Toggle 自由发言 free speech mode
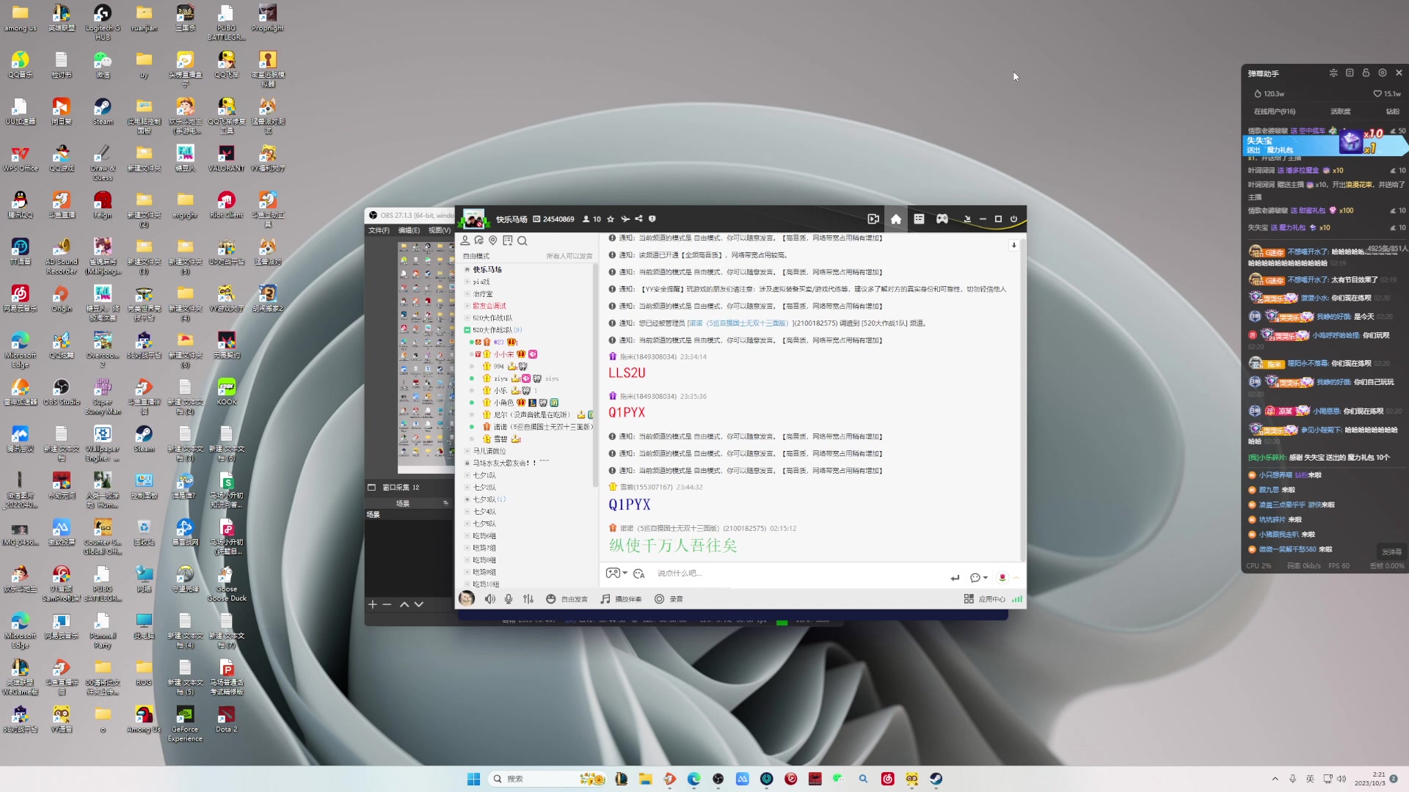 point(567,599)
